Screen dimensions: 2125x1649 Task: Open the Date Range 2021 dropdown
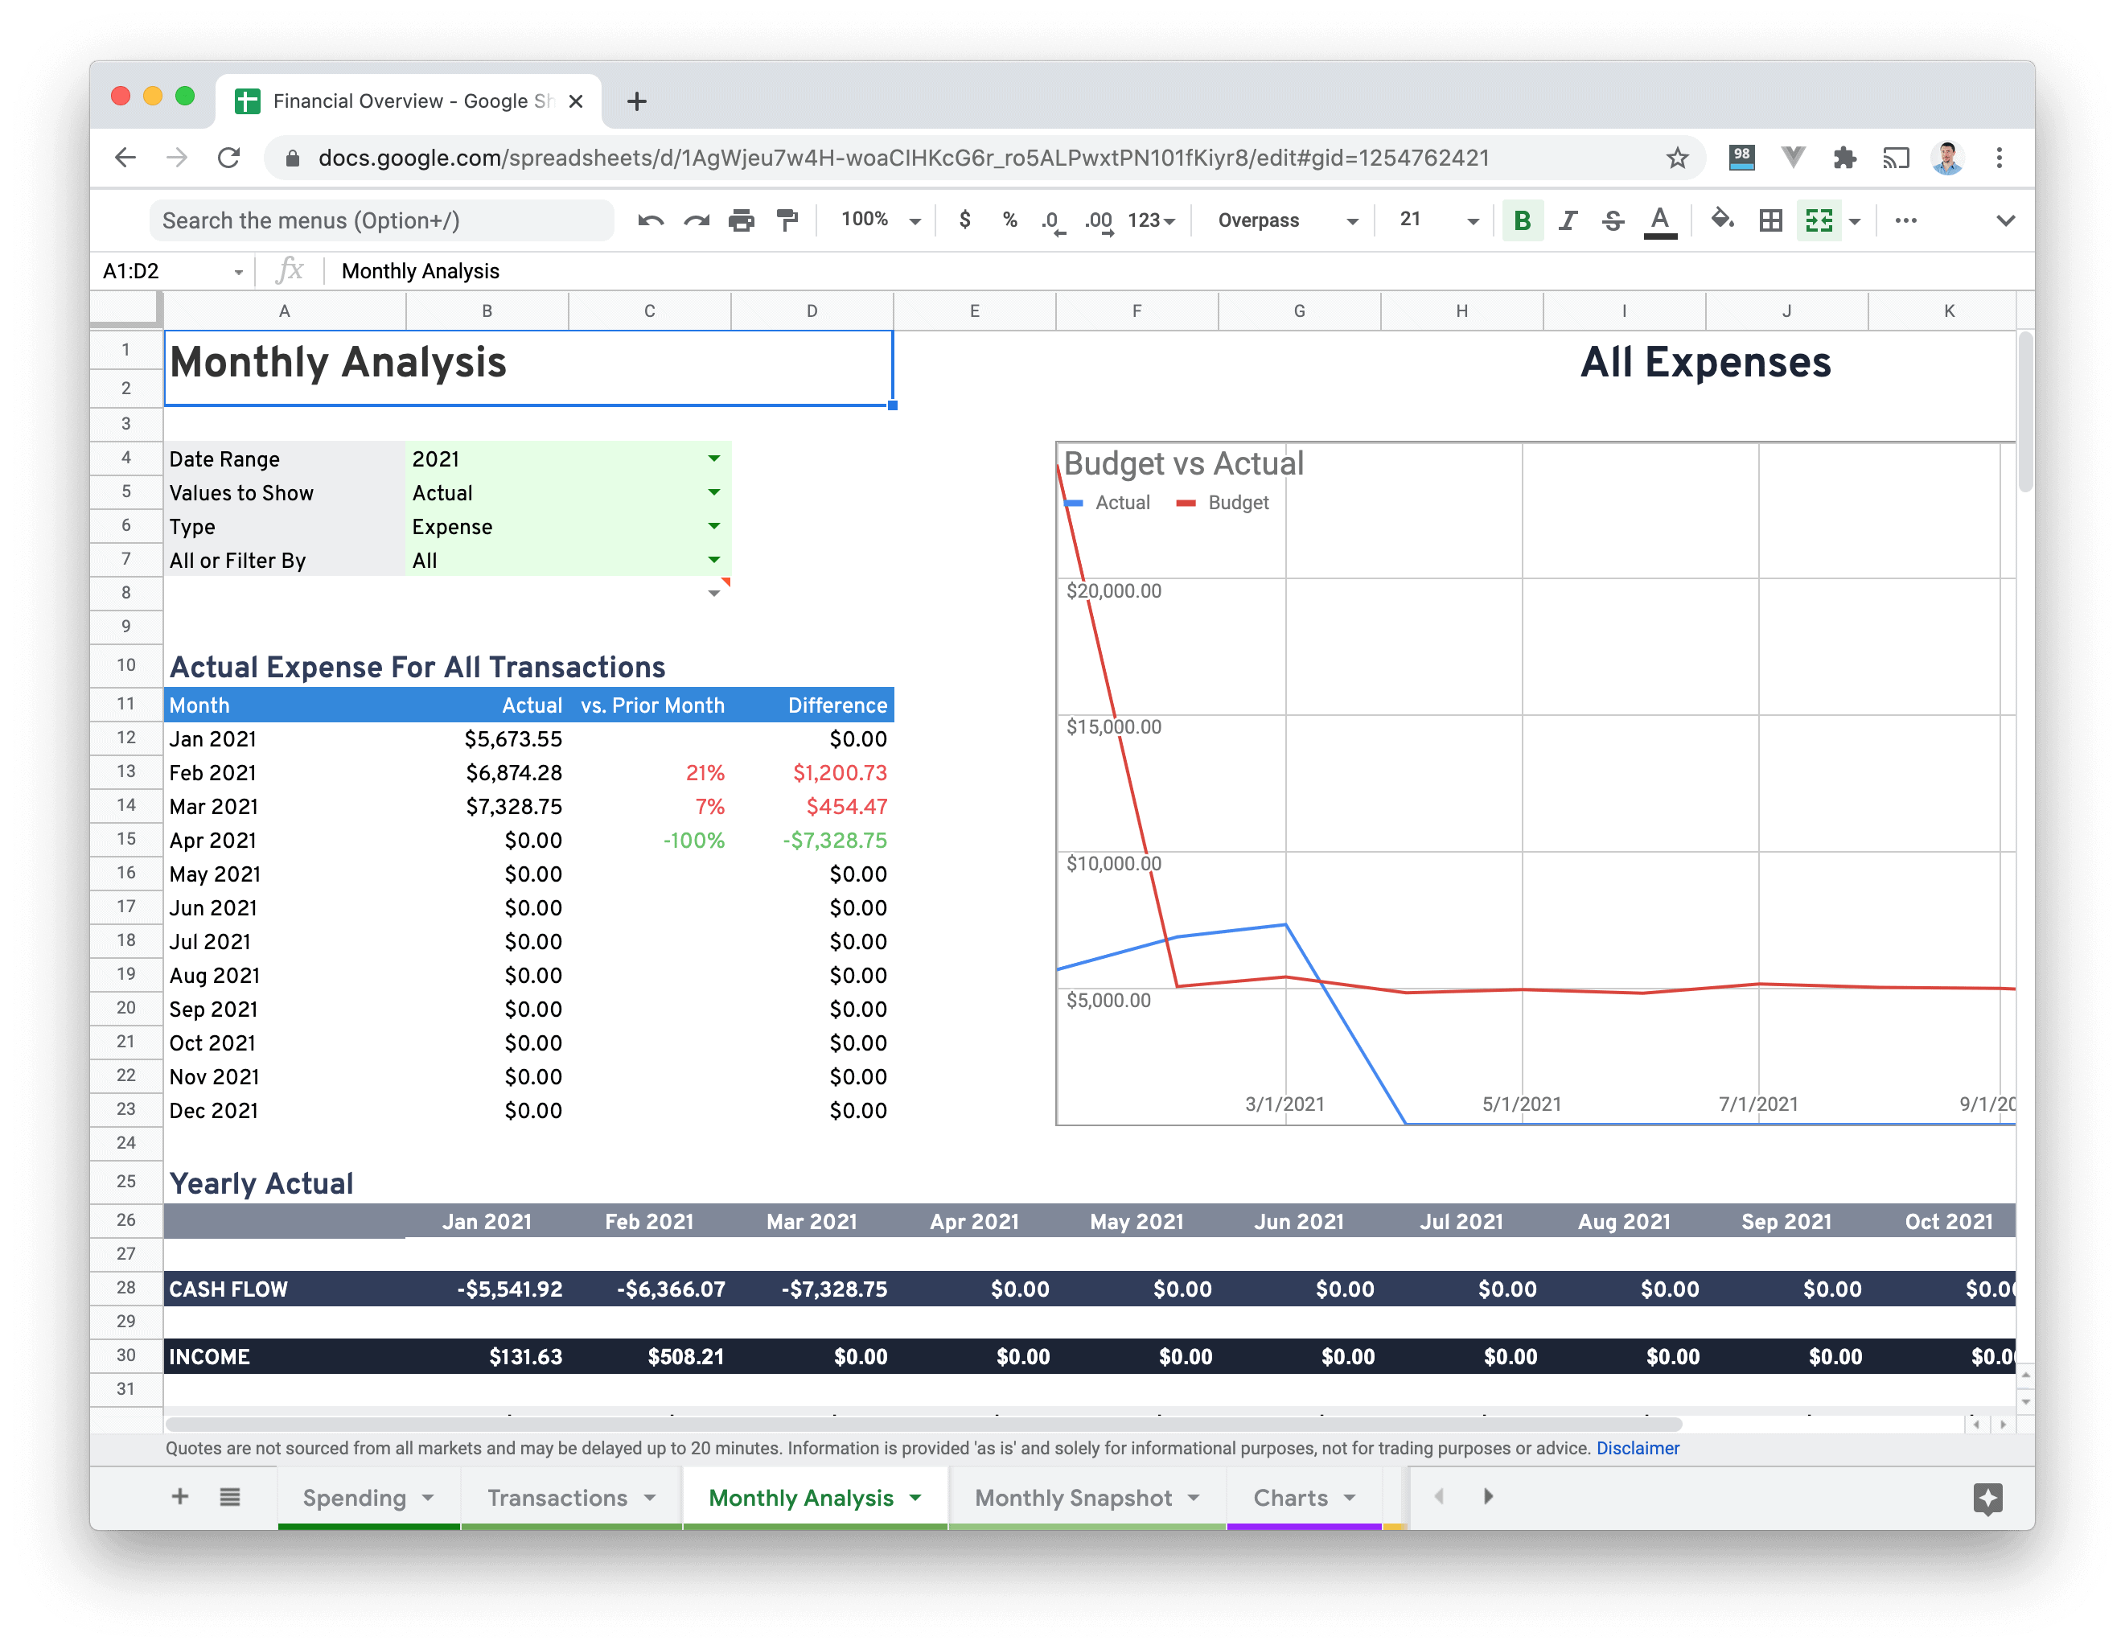(x=714, y=459)
